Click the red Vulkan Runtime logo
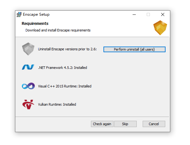The height and width of the screenshot is (145, 190). click(x=28, y=104)
